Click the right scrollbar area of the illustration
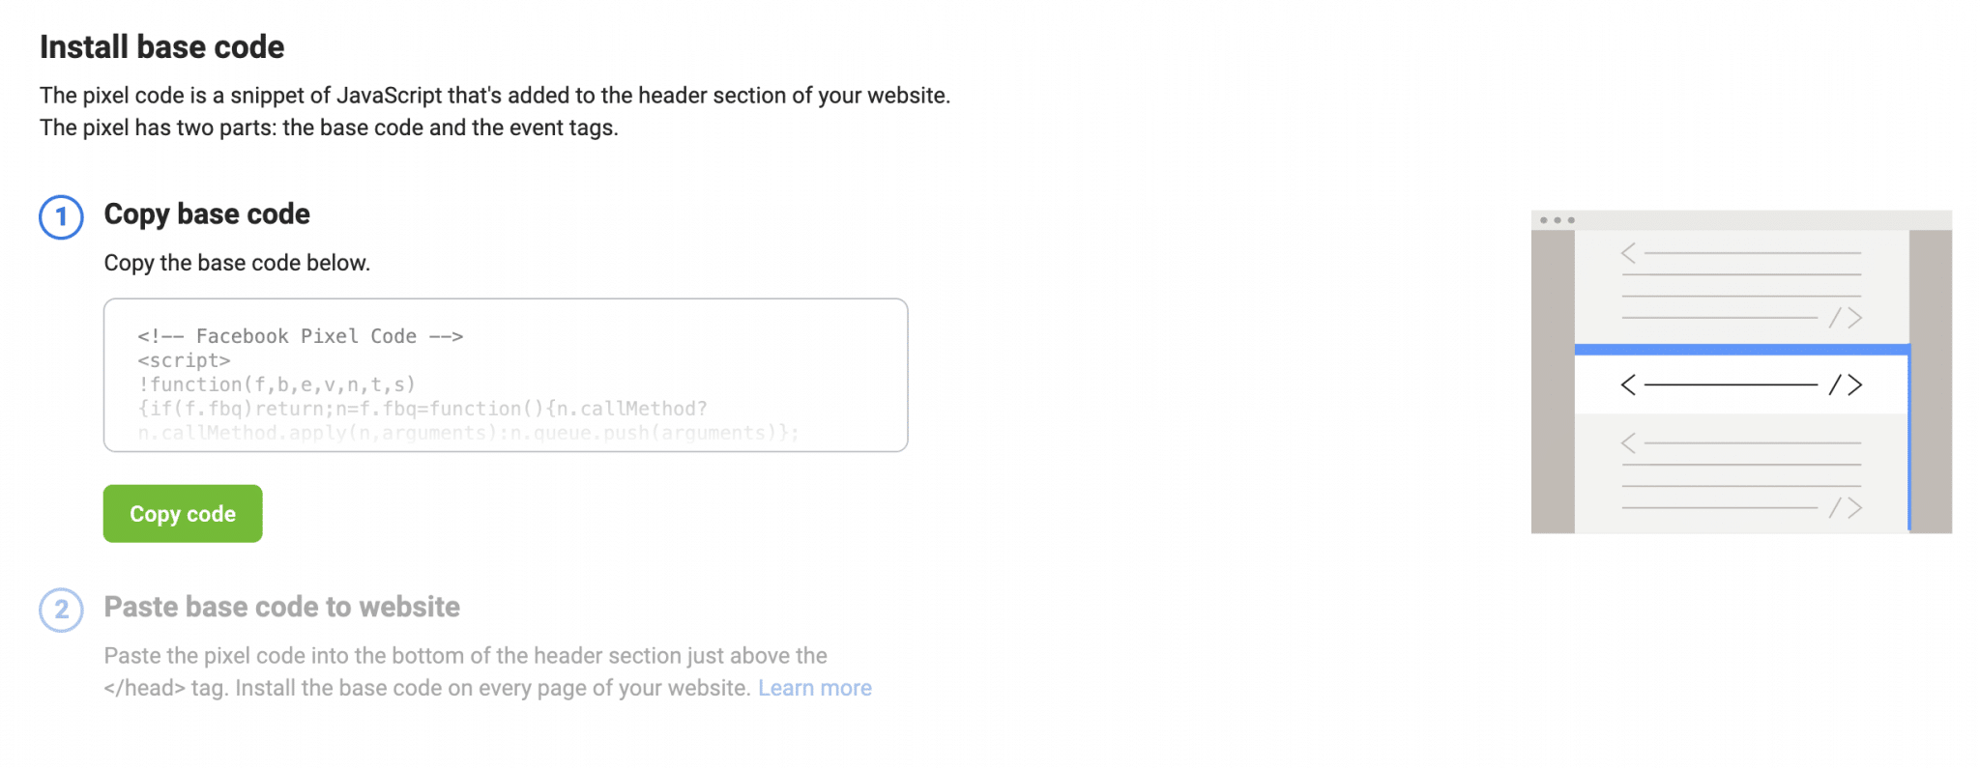 [x=1930, y=377]
